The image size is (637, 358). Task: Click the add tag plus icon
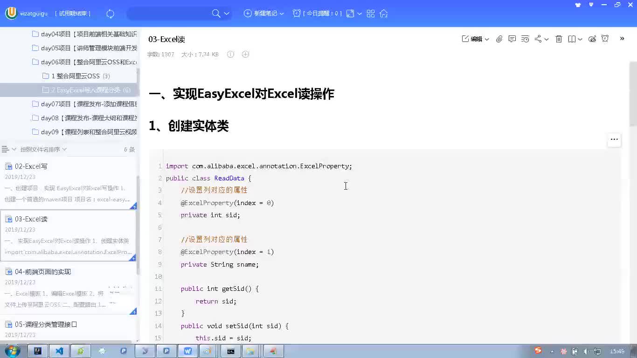point(246,55)
